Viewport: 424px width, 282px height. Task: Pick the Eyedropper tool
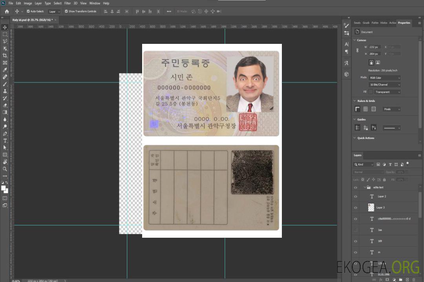point(5,70)
